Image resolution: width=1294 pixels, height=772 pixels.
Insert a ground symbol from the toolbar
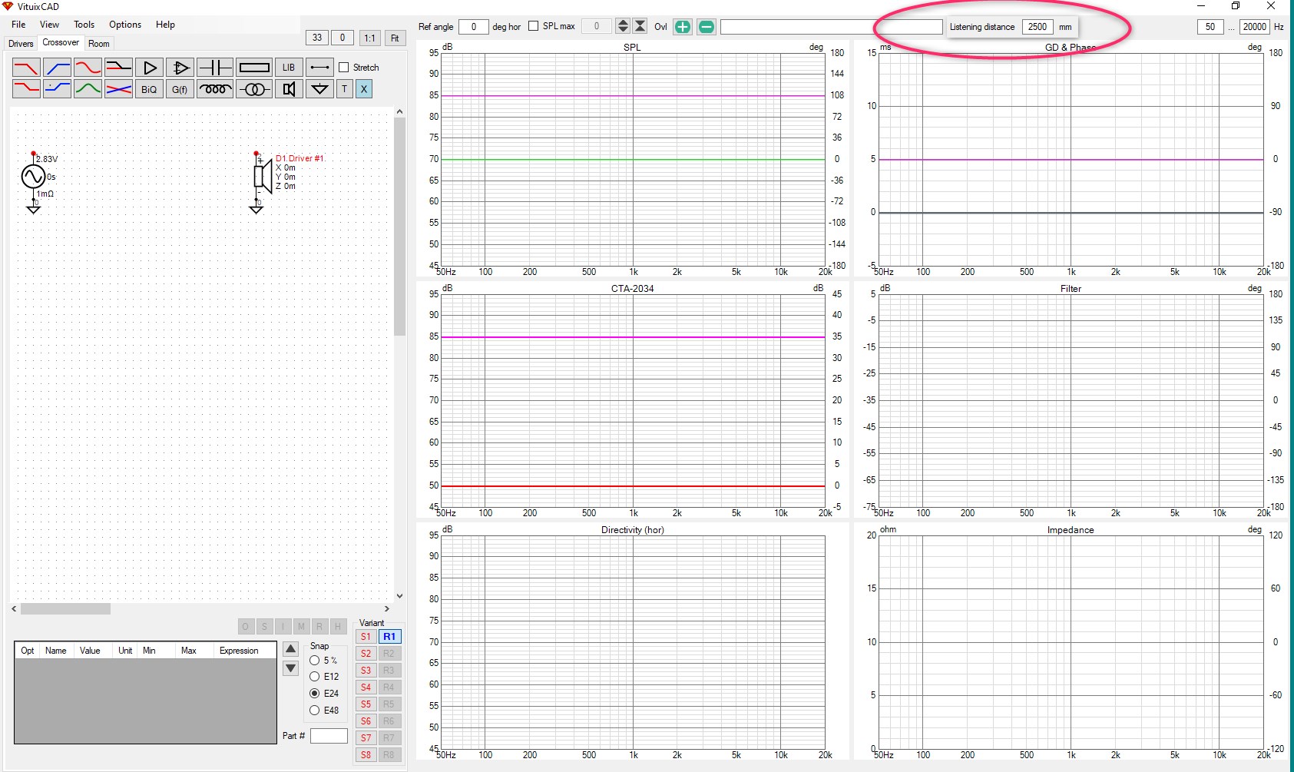point(319,89)
